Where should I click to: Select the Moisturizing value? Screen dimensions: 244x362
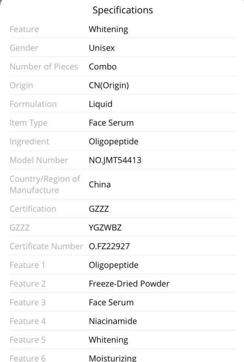(113, 358)
